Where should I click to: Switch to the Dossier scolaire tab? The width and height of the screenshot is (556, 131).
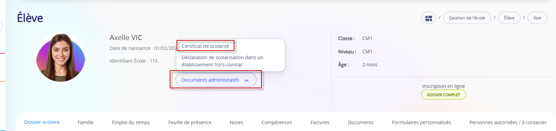(x=42, y=122)
